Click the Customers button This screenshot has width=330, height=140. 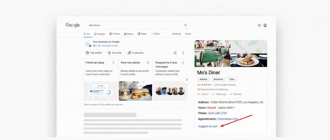click(136, 53)
